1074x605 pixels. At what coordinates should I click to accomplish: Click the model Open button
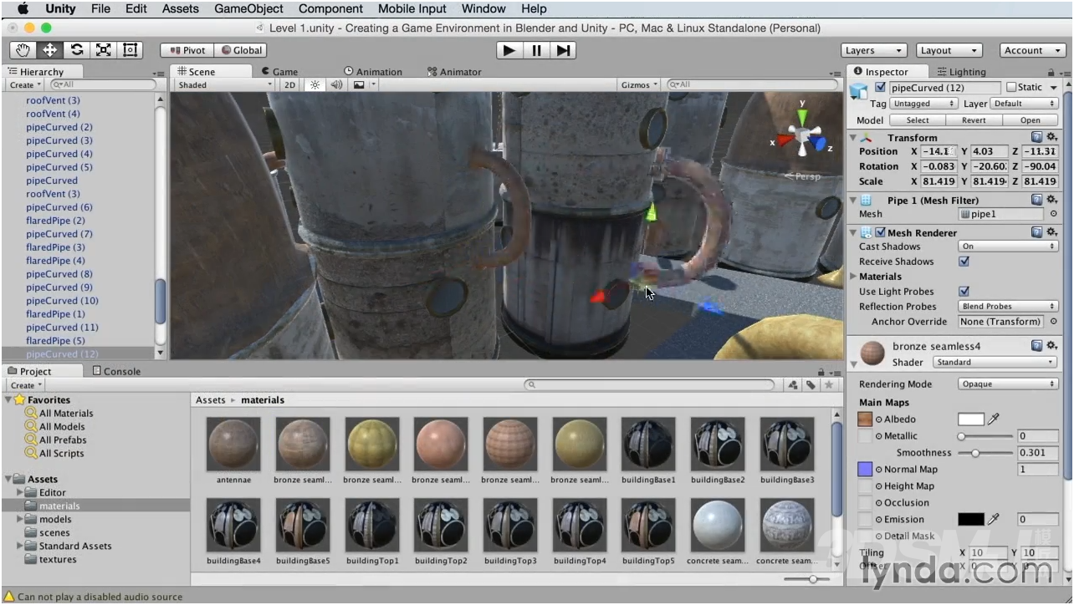(x=1031, y=120)
